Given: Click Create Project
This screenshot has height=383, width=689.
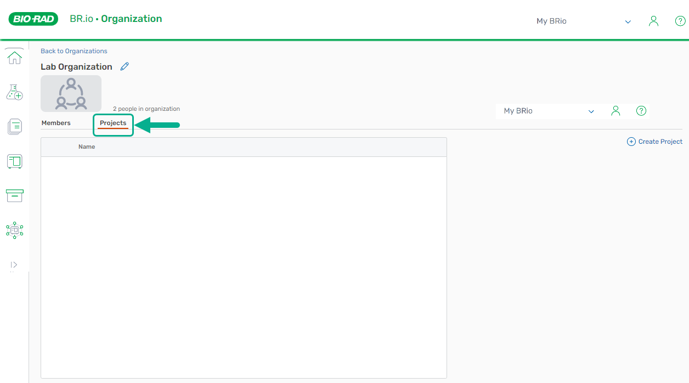Looking at the screenshot, I should 655,142.
